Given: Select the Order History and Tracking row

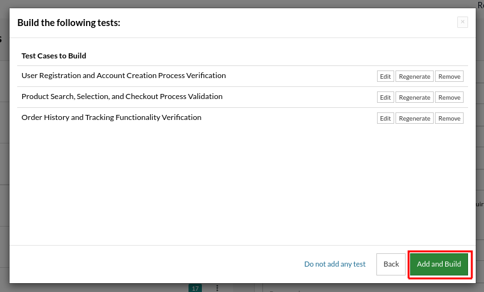Looking at the screenshot, I should [111, 117].
